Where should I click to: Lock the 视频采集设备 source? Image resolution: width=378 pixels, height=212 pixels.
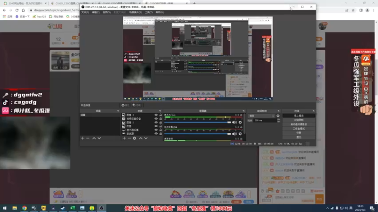161,119
